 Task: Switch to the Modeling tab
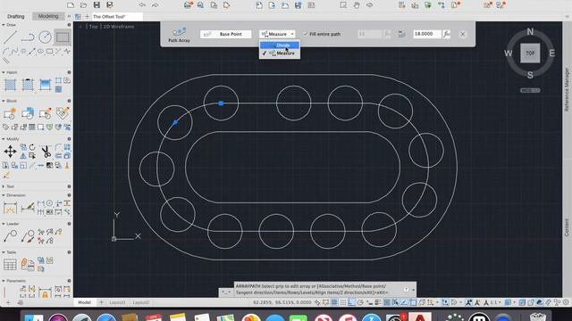(x=48, y=16)
